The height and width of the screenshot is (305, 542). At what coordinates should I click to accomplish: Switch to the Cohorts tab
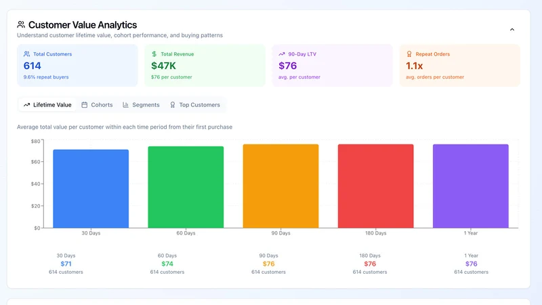coord(97,105)
